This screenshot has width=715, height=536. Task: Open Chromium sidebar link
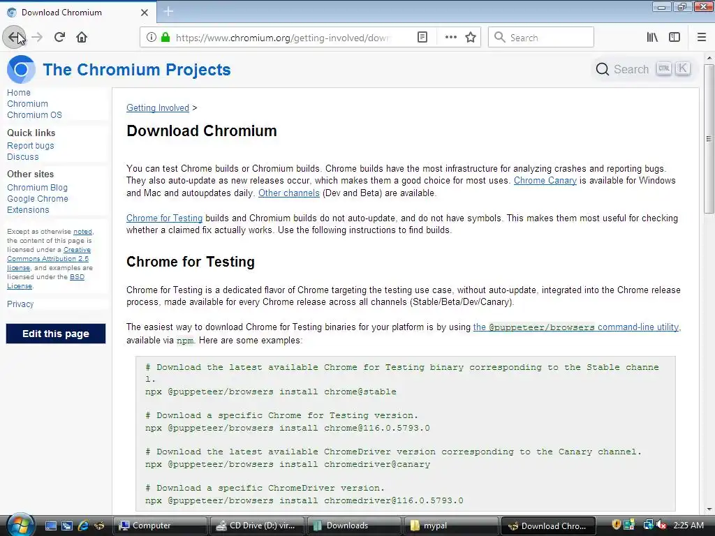tap(27, 104)
